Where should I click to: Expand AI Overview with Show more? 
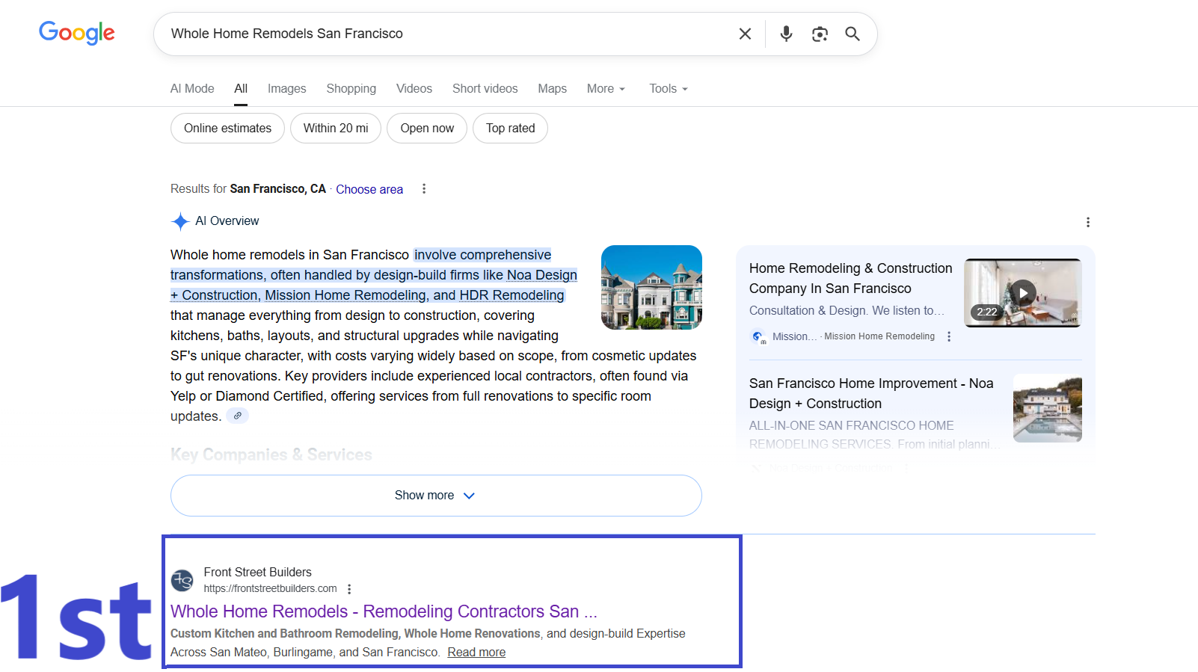(x=436, y=496)
